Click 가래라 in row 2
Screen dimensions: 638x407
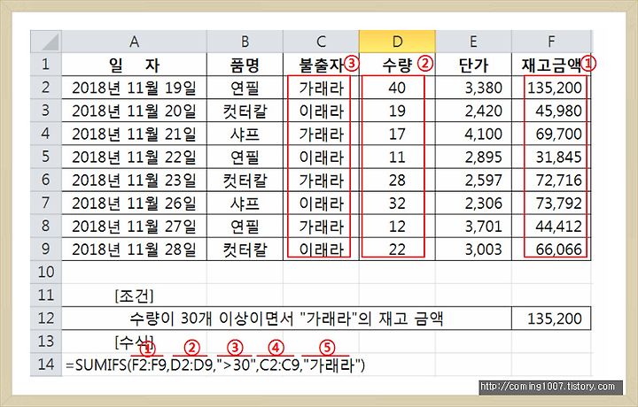click(x=321, y=88)
